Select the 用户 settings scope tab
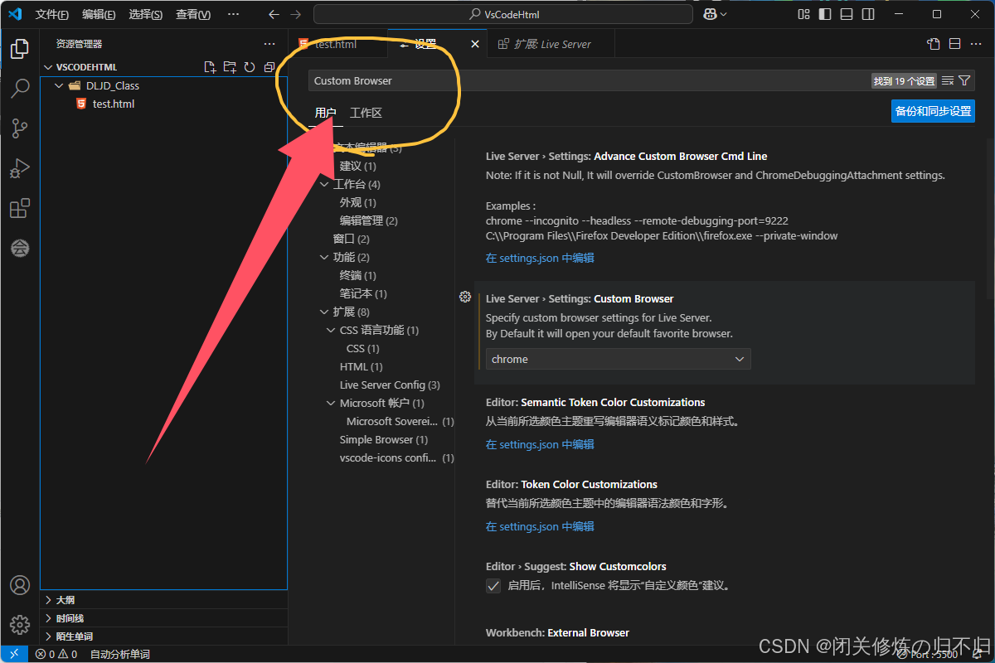Image resolution: width=995 pixels, height=663 pixels. (x=326, y=113)
